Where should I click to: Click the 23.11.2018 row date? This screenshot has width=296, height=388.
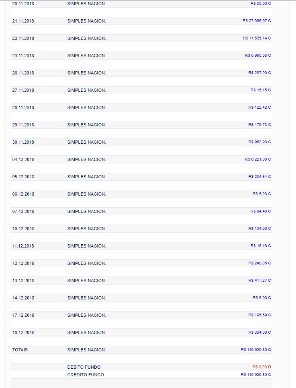pos(23,56)
